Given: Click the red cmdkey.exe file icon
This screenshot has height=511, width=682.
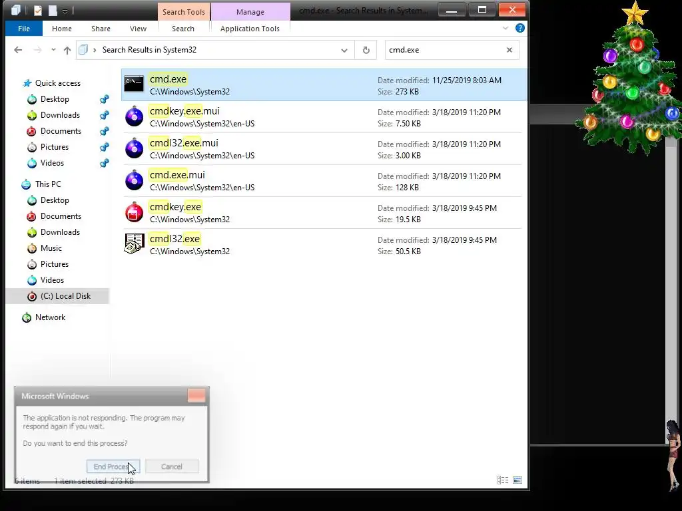Looking at the screenshot, I should 134,212.
